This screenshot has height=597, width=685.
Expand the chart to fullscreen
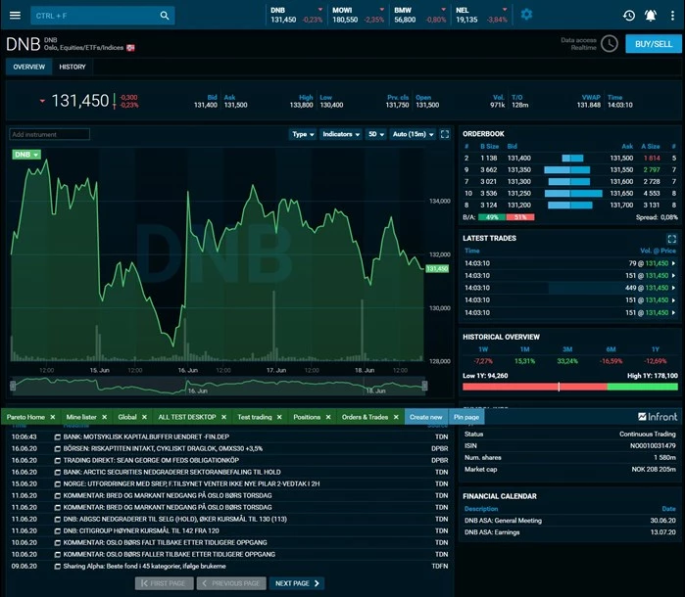tap(445, 134)
